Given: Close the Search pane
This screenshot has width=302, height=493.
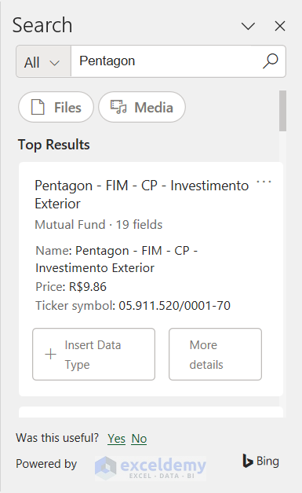Looking at the screenshot, I should (280, 26).
